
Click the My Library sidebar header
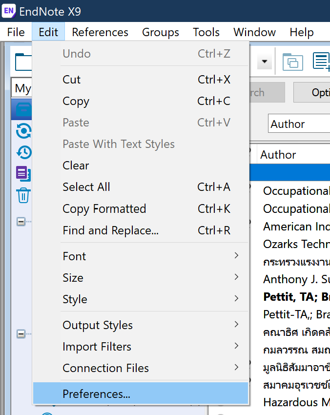click(x=21, y=88)
